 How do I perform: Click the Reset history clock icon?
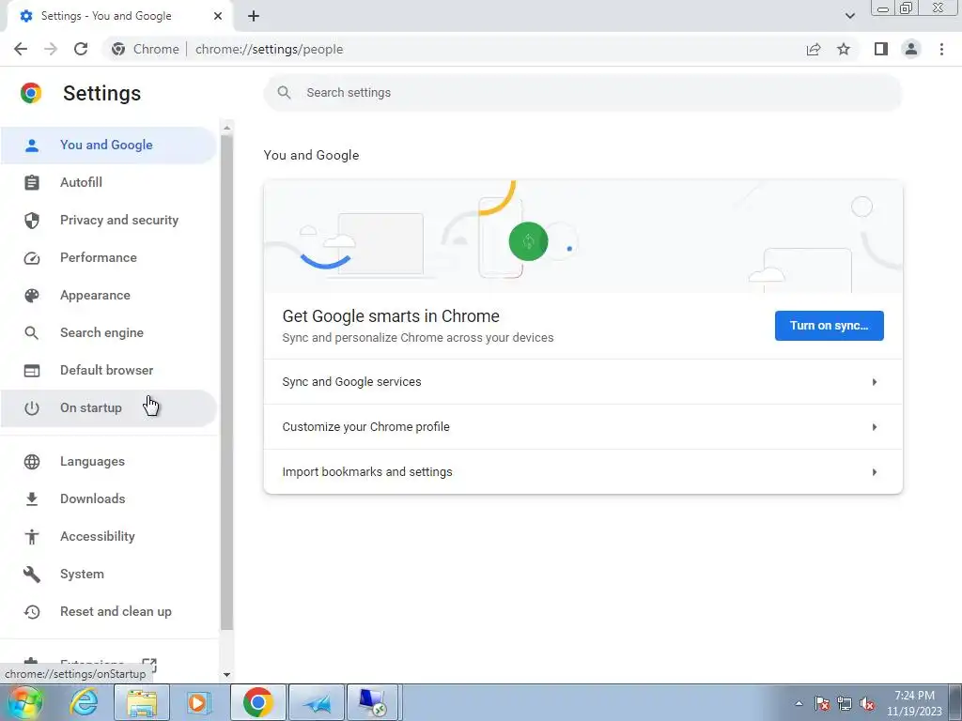31,612
